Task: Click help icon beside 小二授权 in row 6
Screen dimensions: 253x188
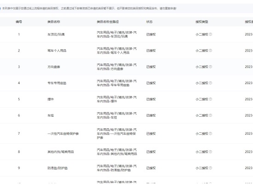Action: pos(210,115)
